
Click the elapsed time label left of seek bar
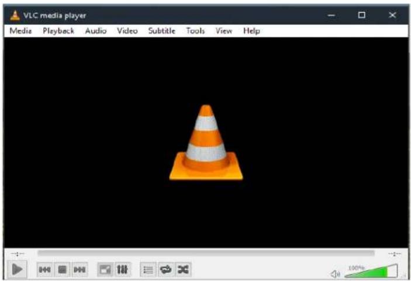pyautogui.click(x=18, y=254)
